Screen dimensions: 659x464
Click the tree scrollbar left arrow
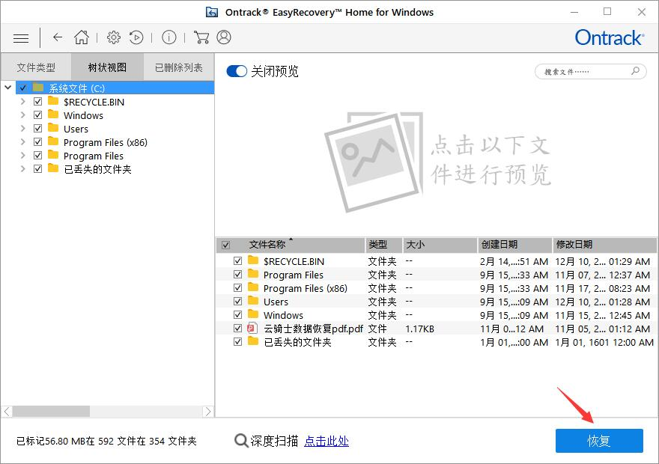[x=7, y=412]
